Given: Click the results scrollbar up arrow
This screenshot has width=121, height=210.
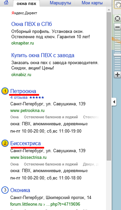Looking at the screenshot, I should pyautogui.click(x=109, y=10).
